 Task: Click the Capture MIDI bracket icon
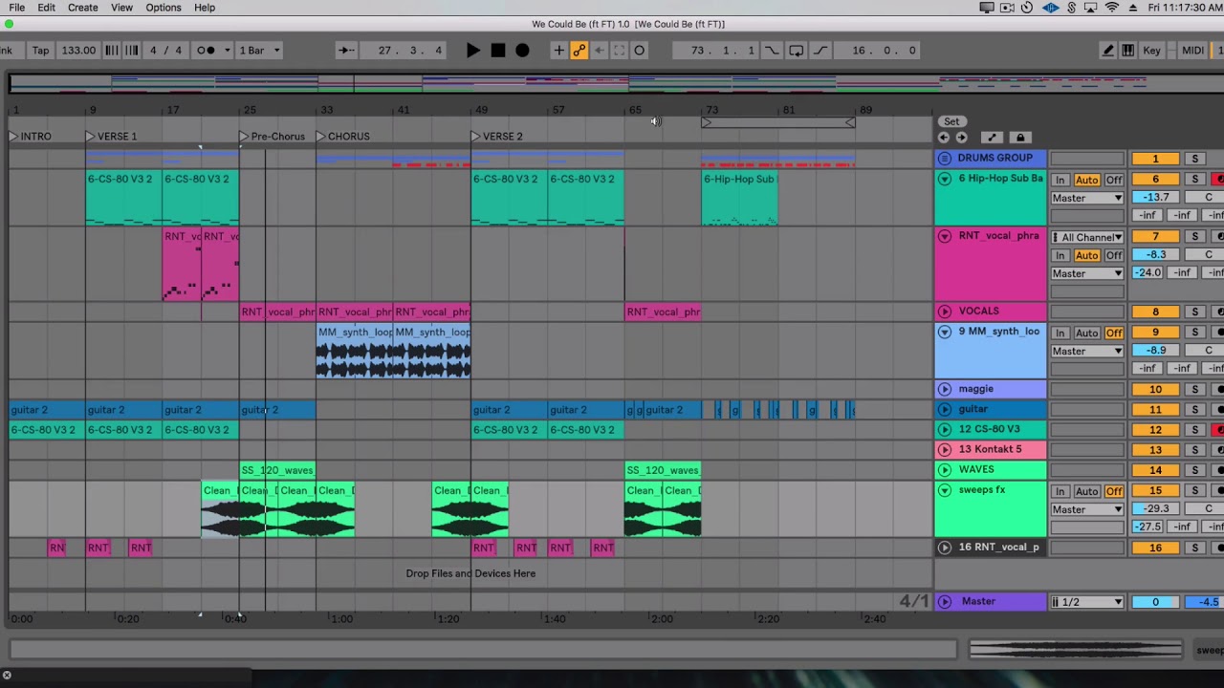(619, 51)
